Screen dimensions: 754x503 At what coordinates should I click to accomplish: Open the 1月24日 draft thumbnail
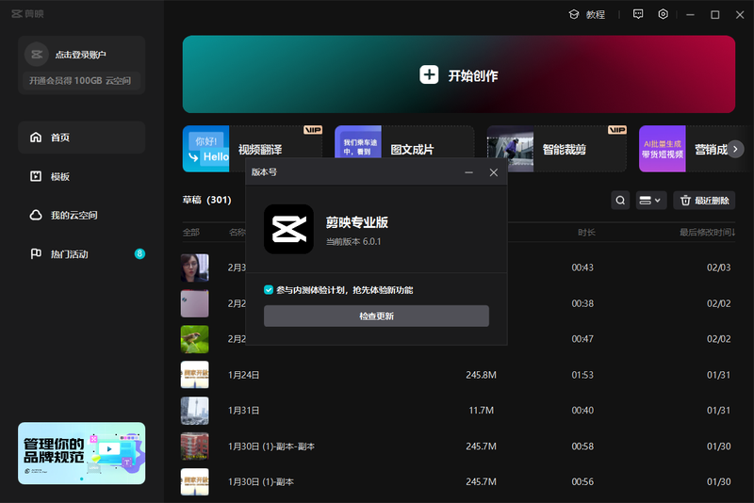[x=194, y=374]
